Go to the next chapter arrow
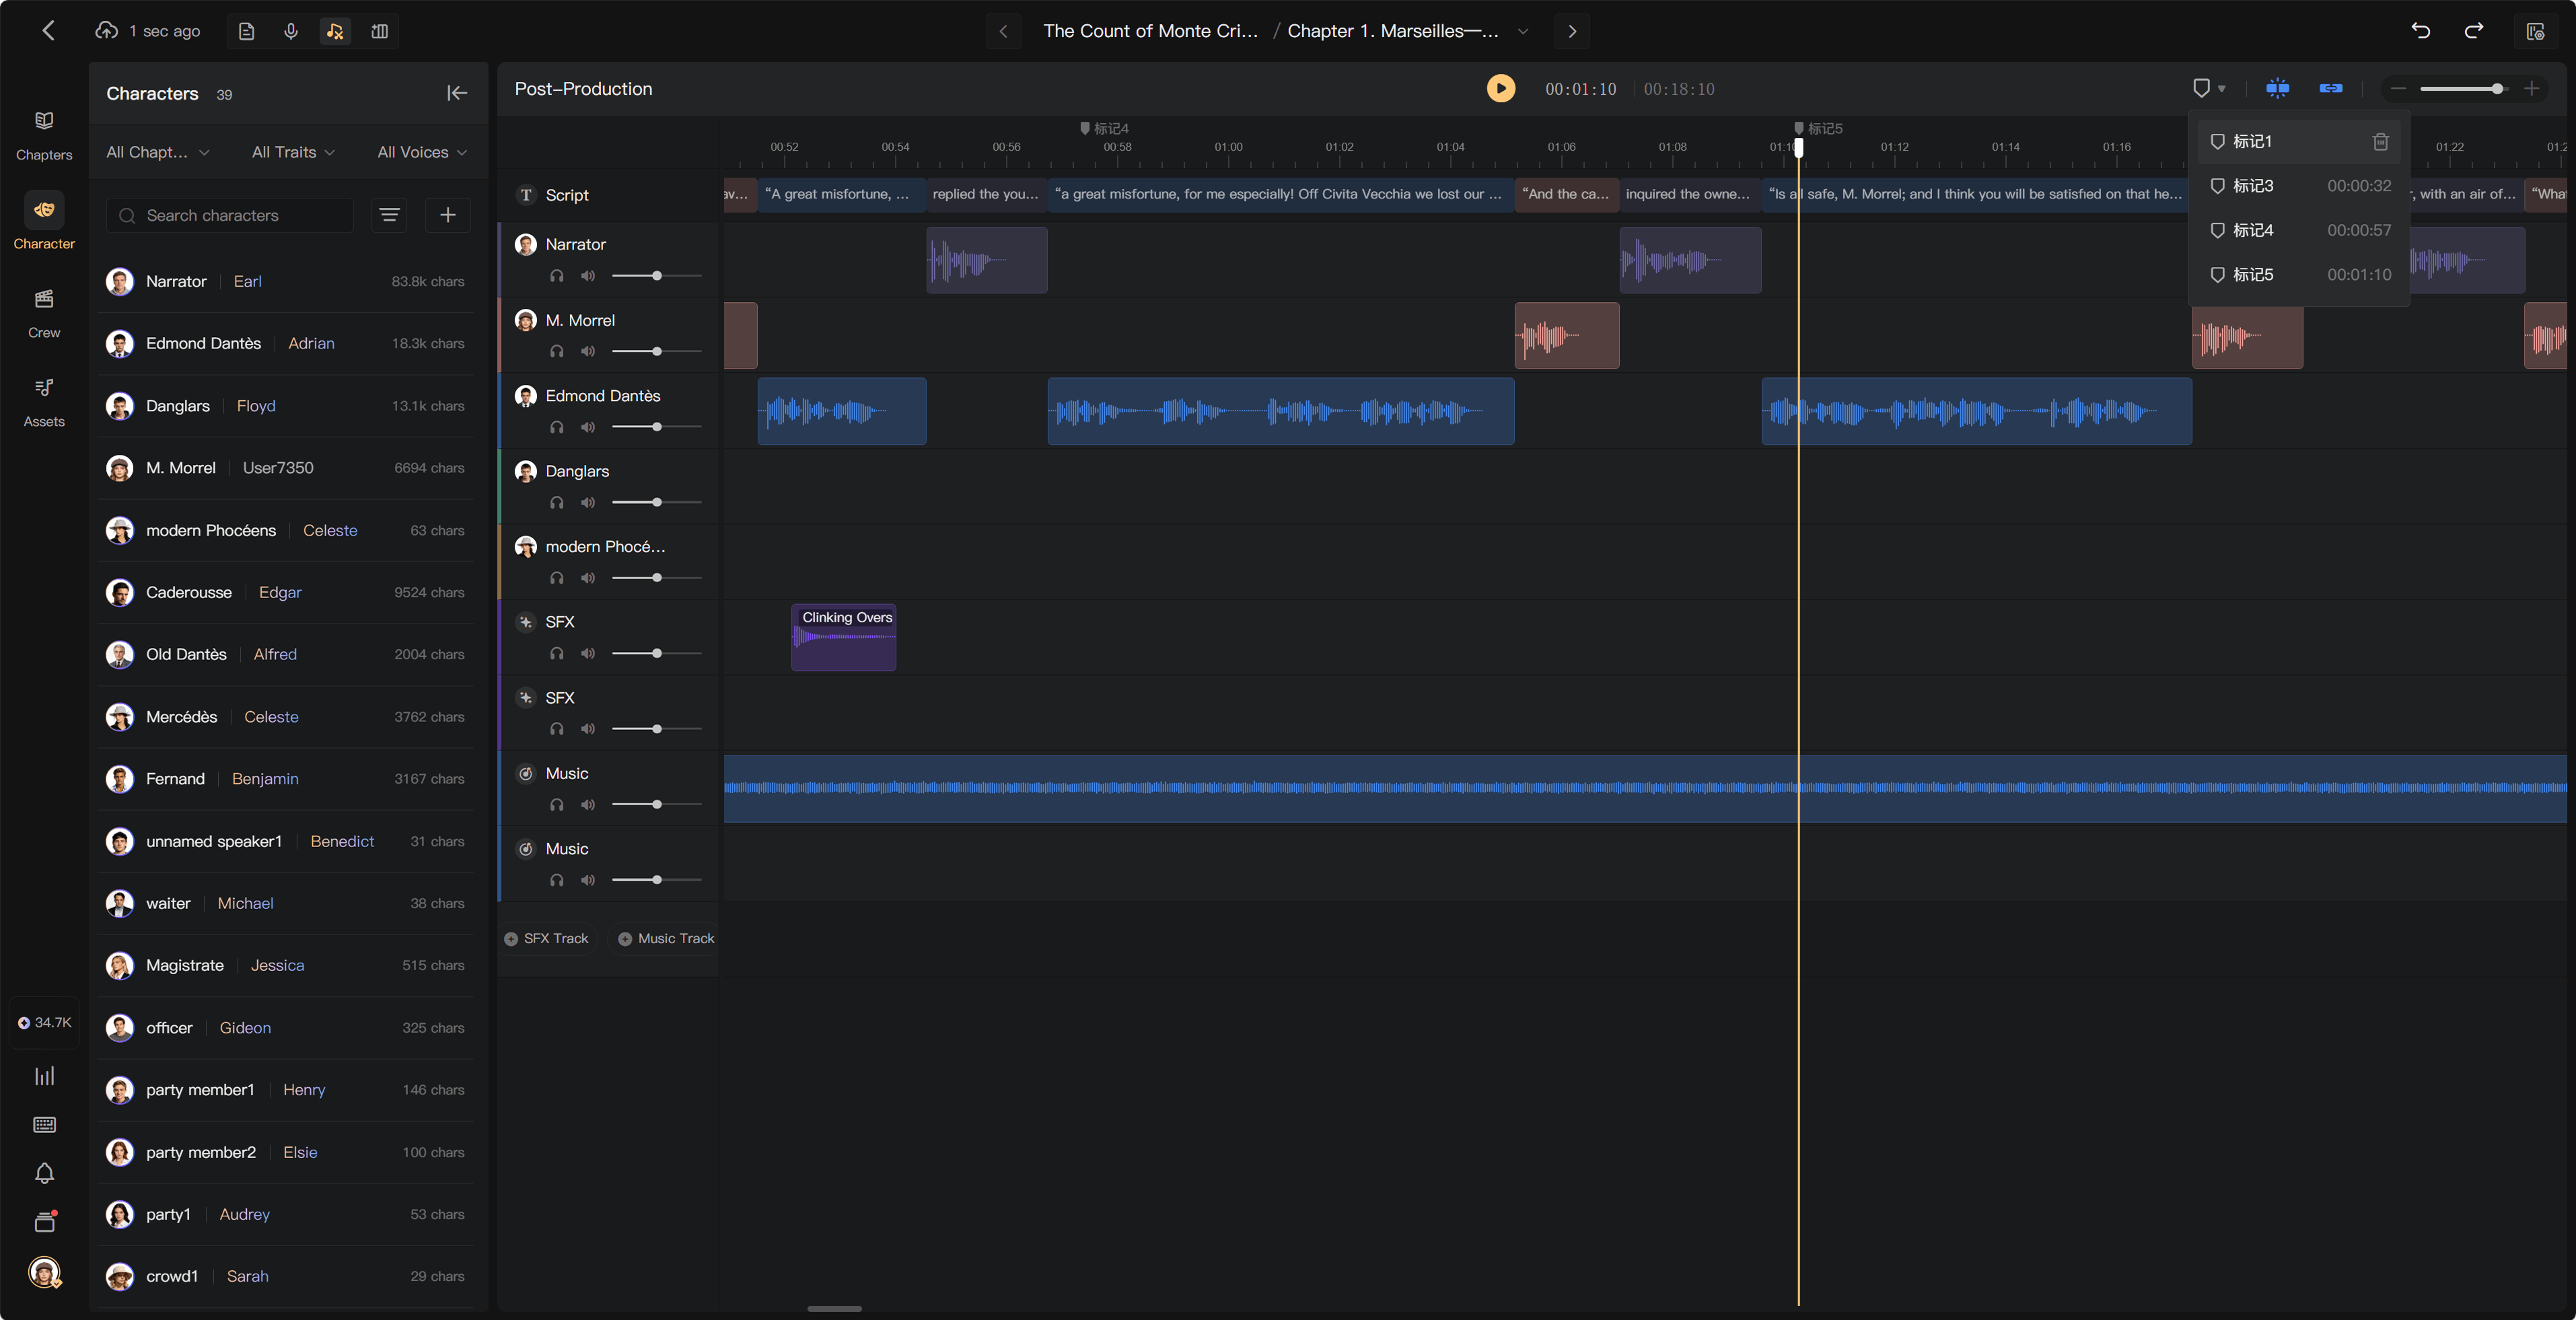Screen dimensions: 2576x1320 [x=1572, y=31]
